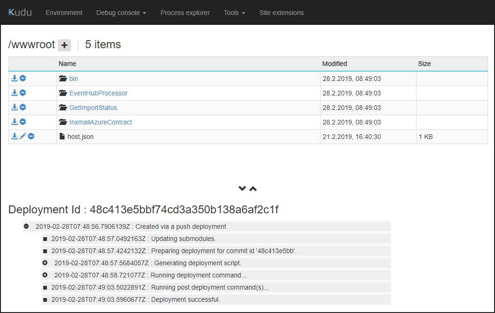Download the bin folder

[x=14, y=78]
